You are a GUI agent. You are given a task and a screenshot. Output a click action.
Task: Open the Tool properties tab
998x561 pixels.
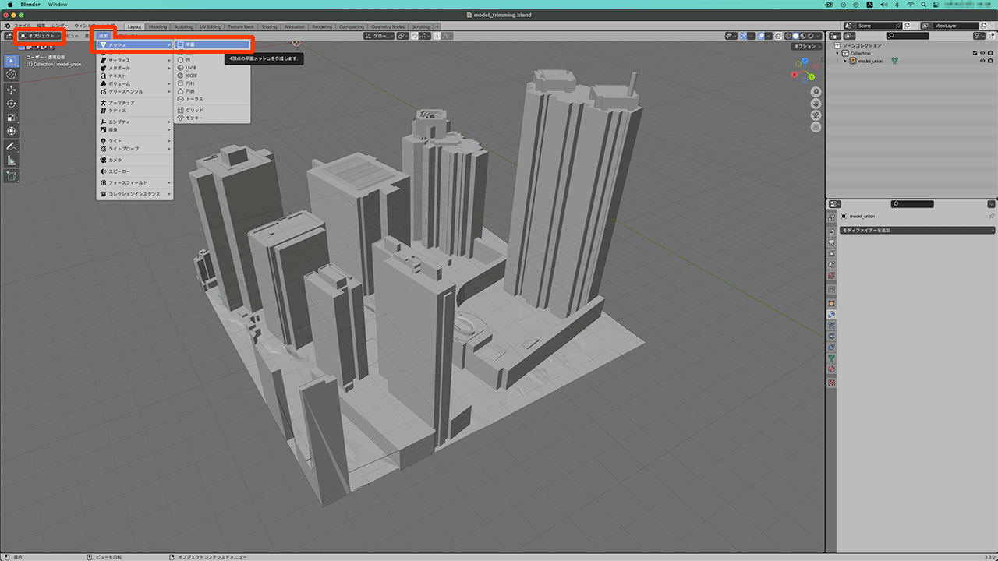(x=831, y=217)
